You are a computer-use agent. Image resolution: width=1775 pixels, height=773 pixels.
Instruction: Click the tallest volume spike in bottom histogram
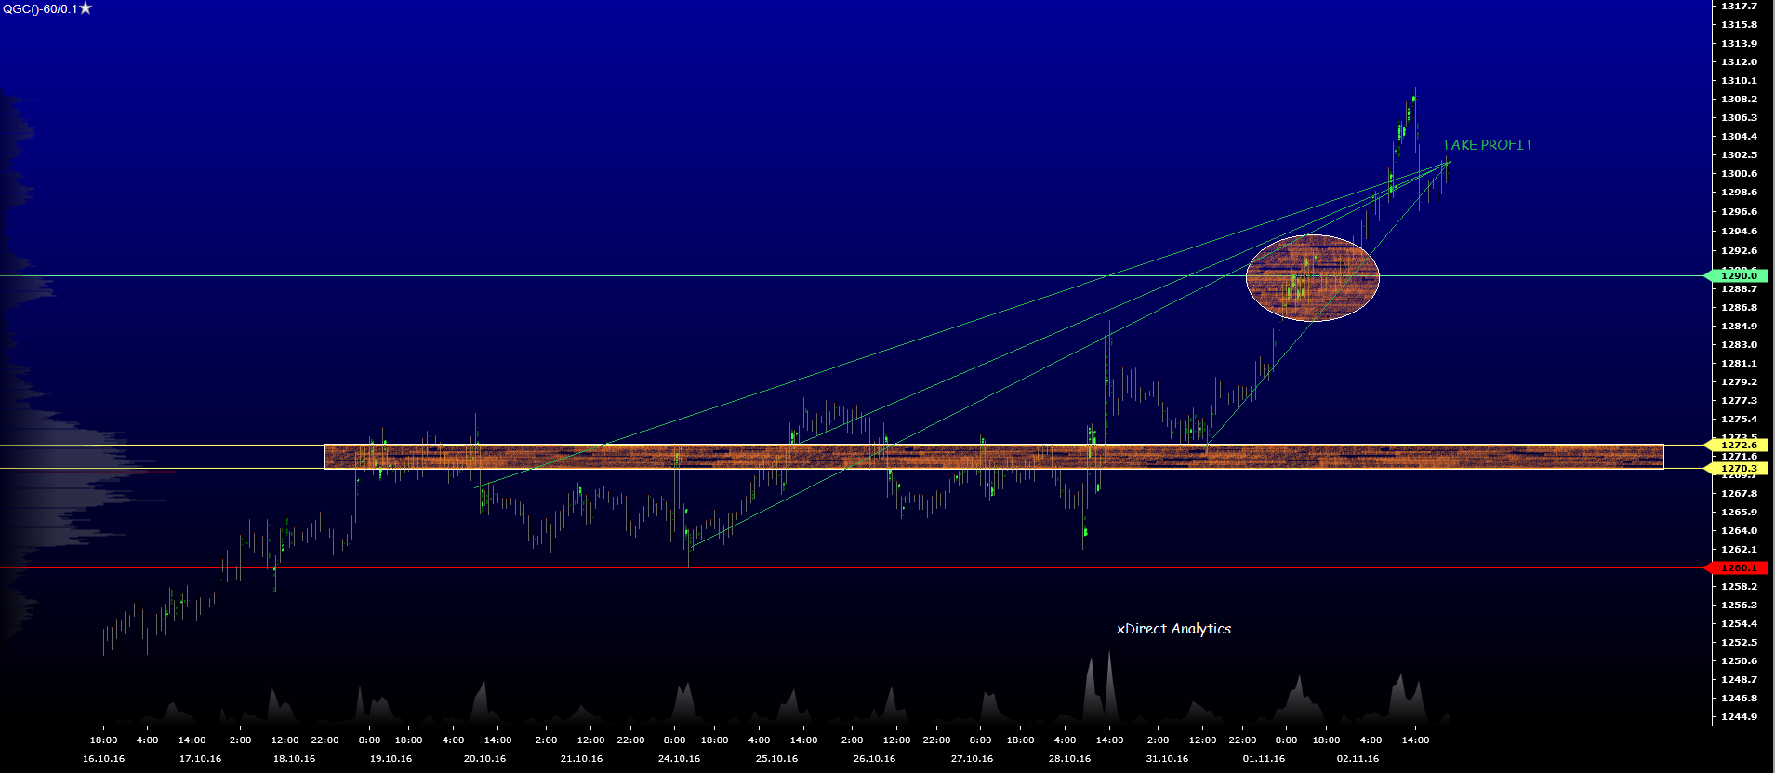point(1108,684)
